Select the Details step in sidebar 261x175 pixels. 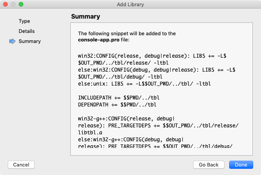click(26, 31)
